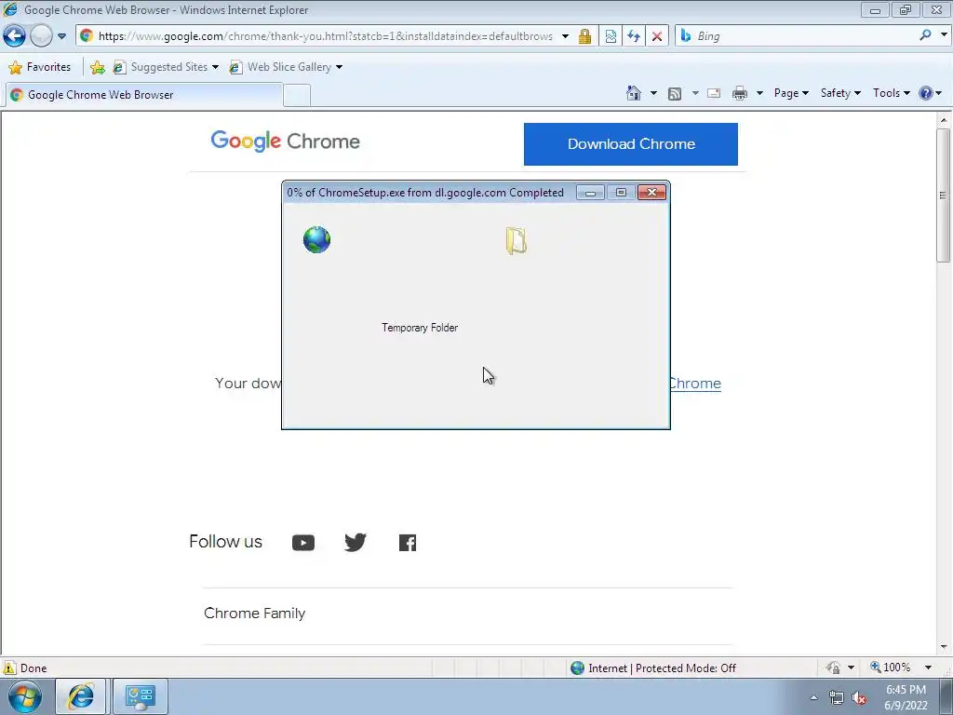Image resolution: width=953 pixels, height=715 pixels.
Task: Expand the address bar autocomplete dropdown
Action: point(565,36)
